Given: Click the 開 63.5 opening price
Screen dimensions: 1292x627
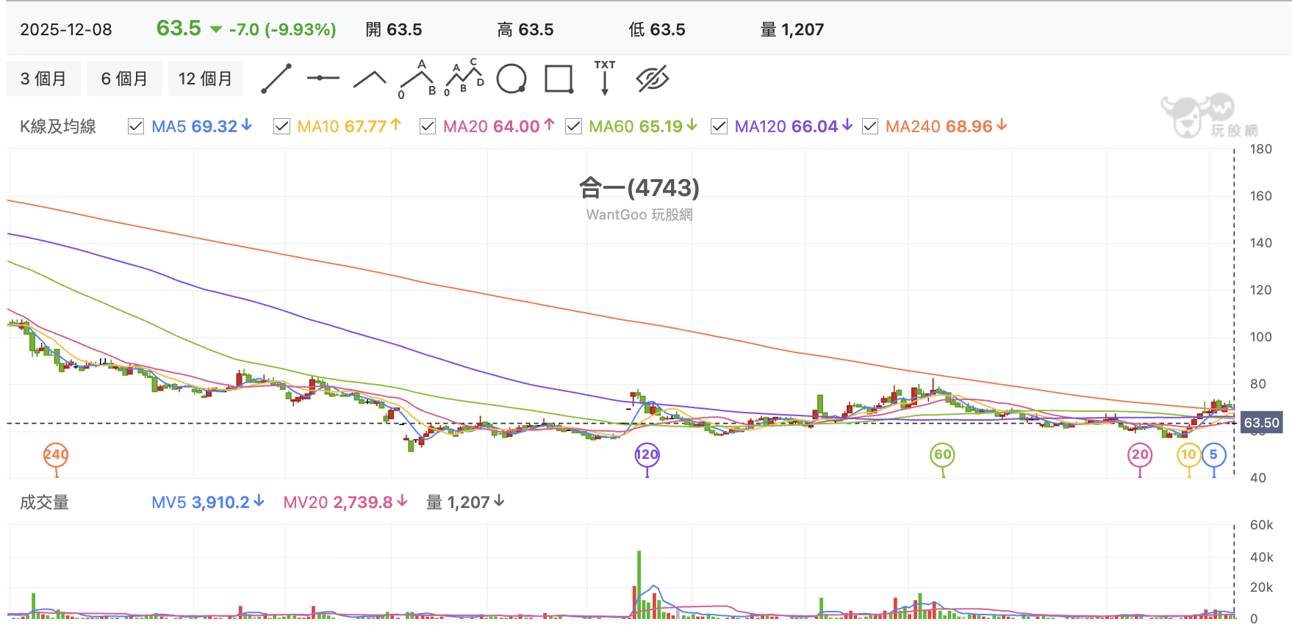Looking at the screenshot, I should [394, 29].
